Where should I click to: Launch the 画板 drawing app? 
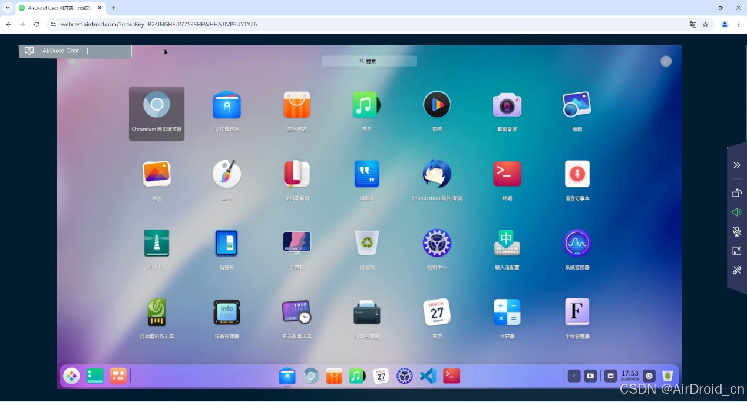coord(226,174)
